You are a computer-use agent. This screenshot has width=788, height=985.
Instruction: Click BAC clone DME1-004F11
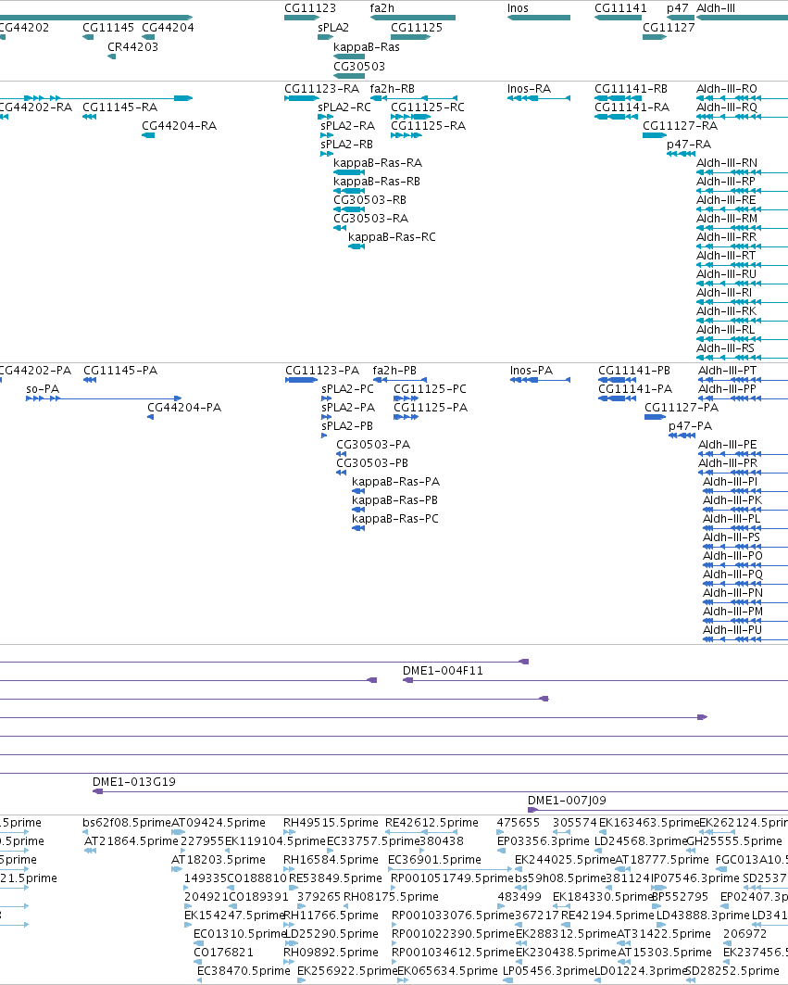pos(443,671)
